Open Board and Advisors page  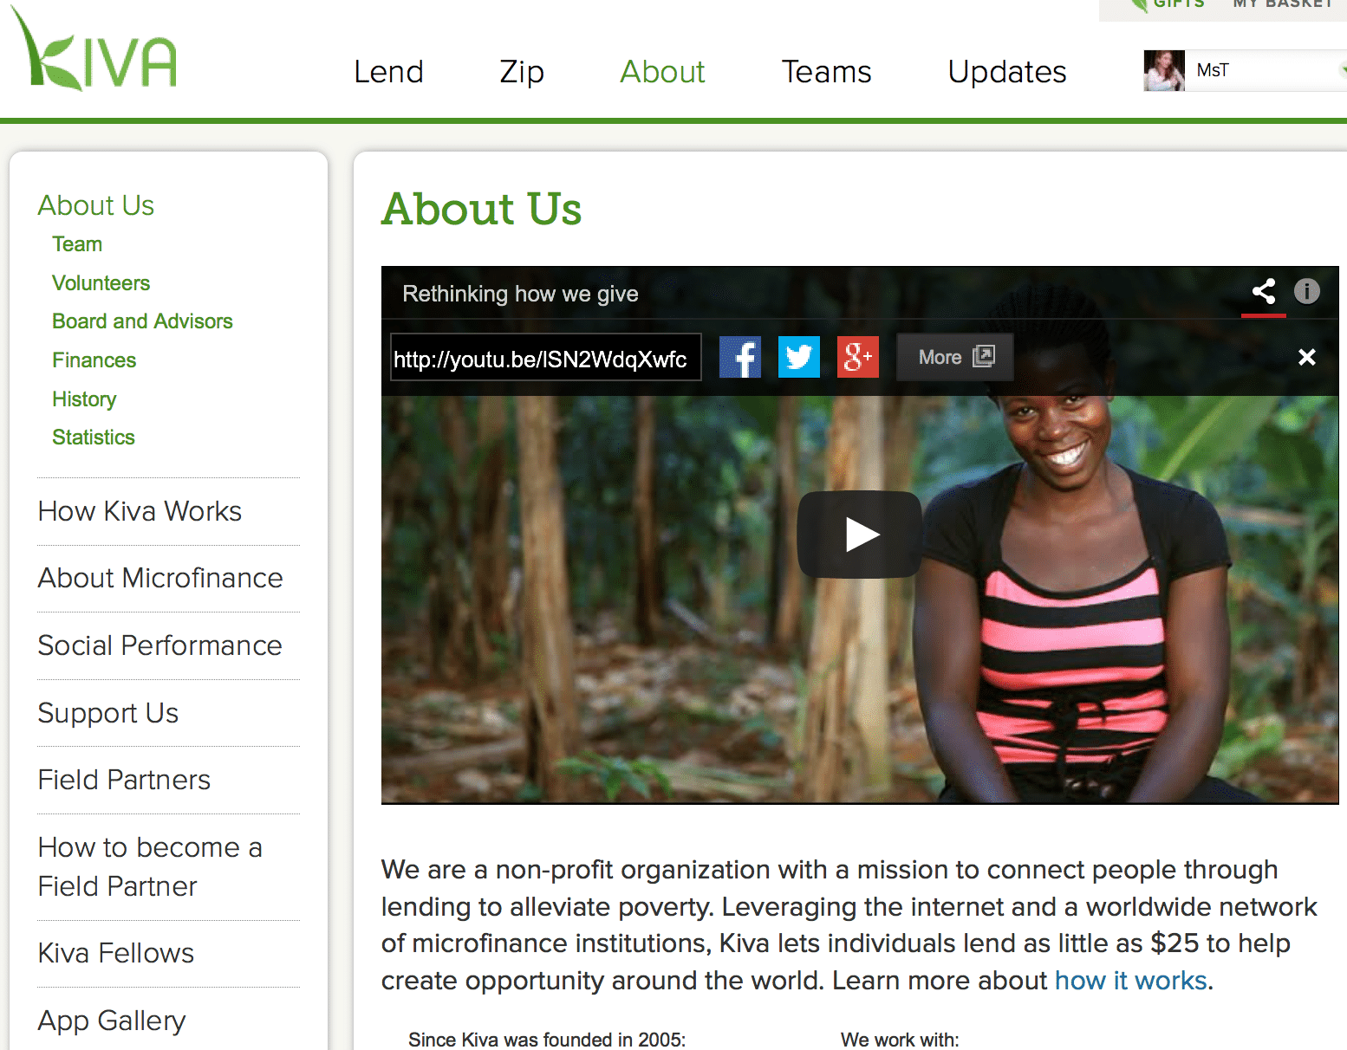142,321
